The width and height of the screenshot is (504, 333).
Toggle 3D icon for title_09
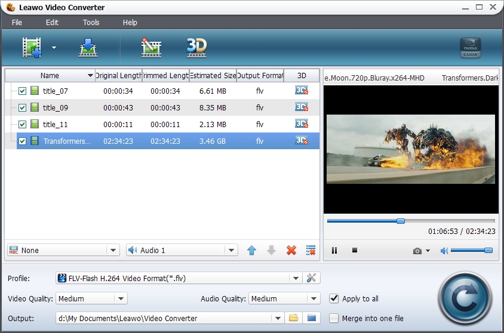pos(302,107)
